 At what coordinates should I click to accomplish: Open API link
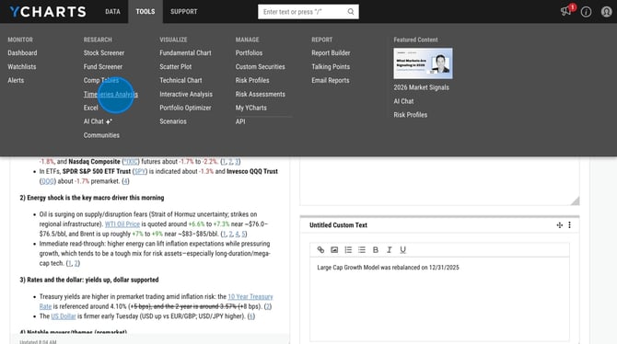tap(240, 121)
